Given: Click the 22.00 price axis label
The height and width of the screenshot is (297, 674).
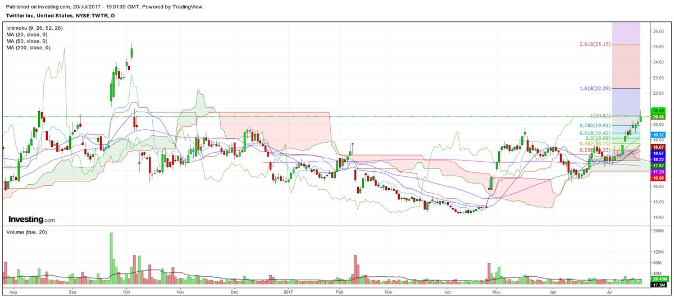Looking at the screenshot, I should click(x=658, y=93).
